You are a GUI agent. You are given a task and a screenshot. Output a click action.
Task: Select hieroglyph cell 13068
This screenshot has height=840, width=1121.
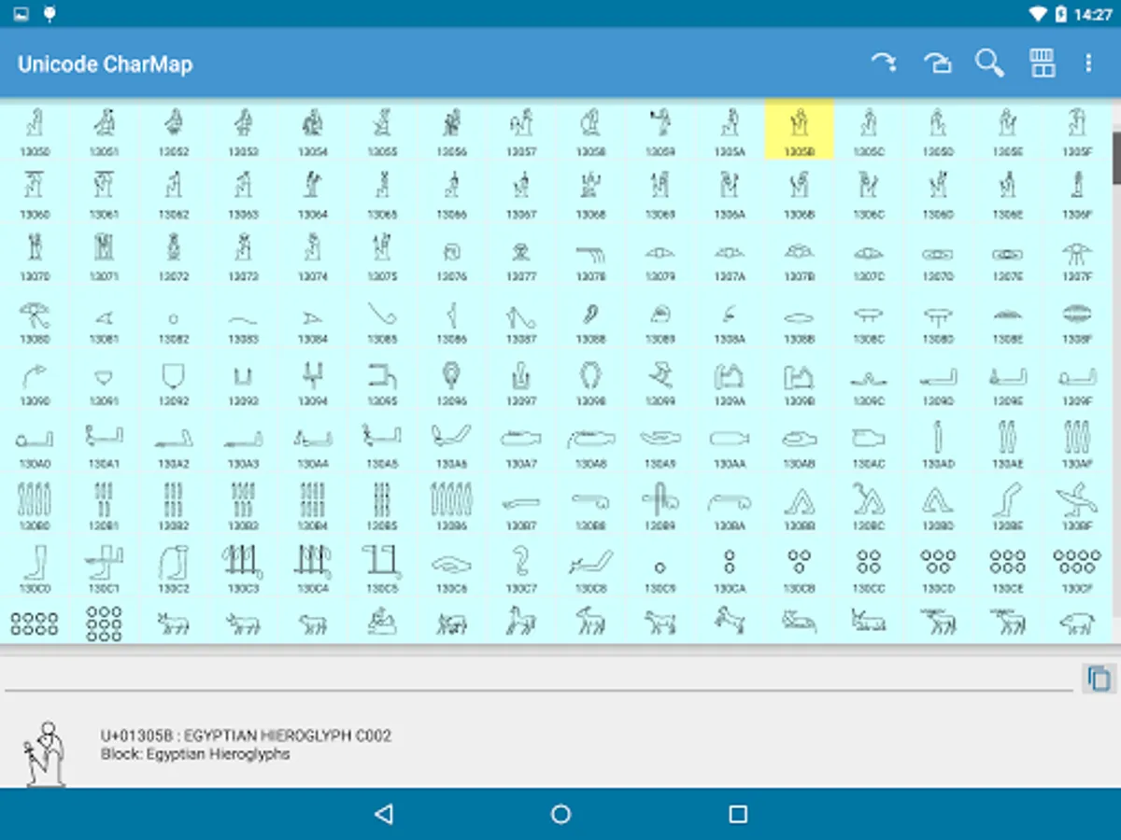pyautogui.click(x=591, y=192)
